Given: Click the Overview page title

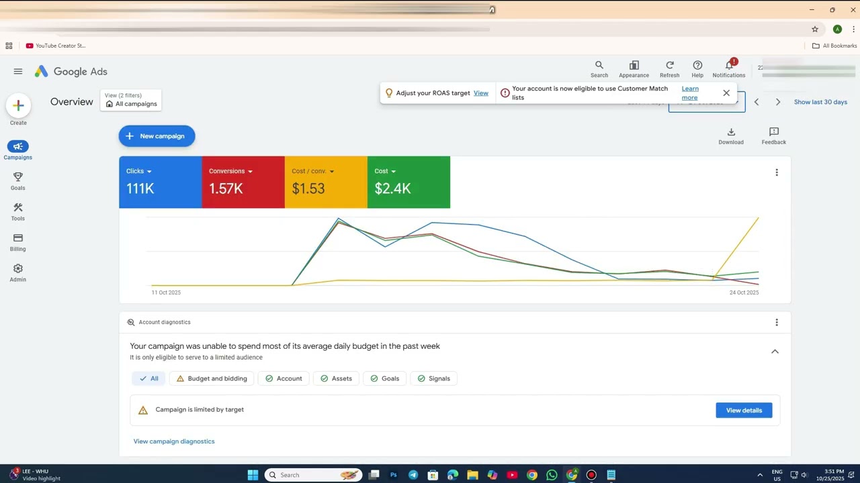Looking at the screenshot, I should (72, 102).
